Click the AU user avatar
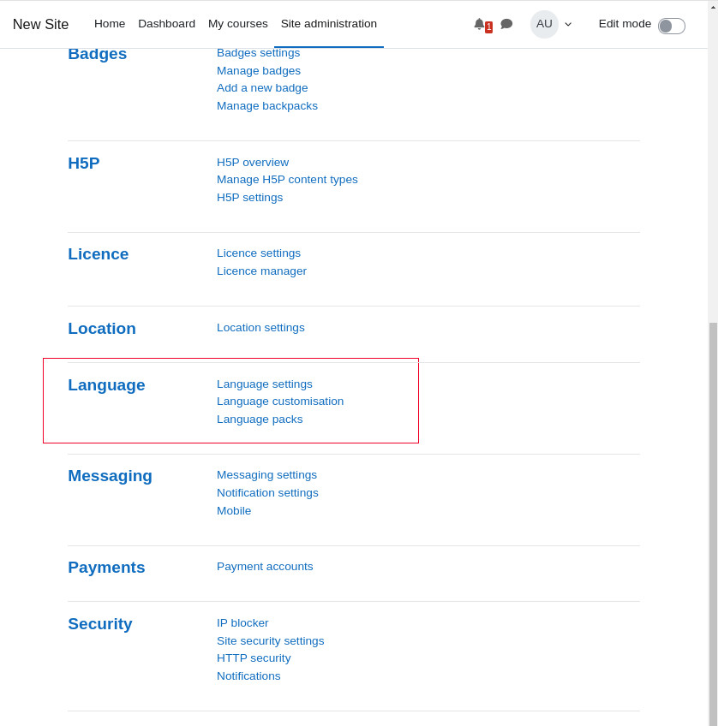Viewport: 718px width, 726px height. pyautogui.click(x=544, y=24)
